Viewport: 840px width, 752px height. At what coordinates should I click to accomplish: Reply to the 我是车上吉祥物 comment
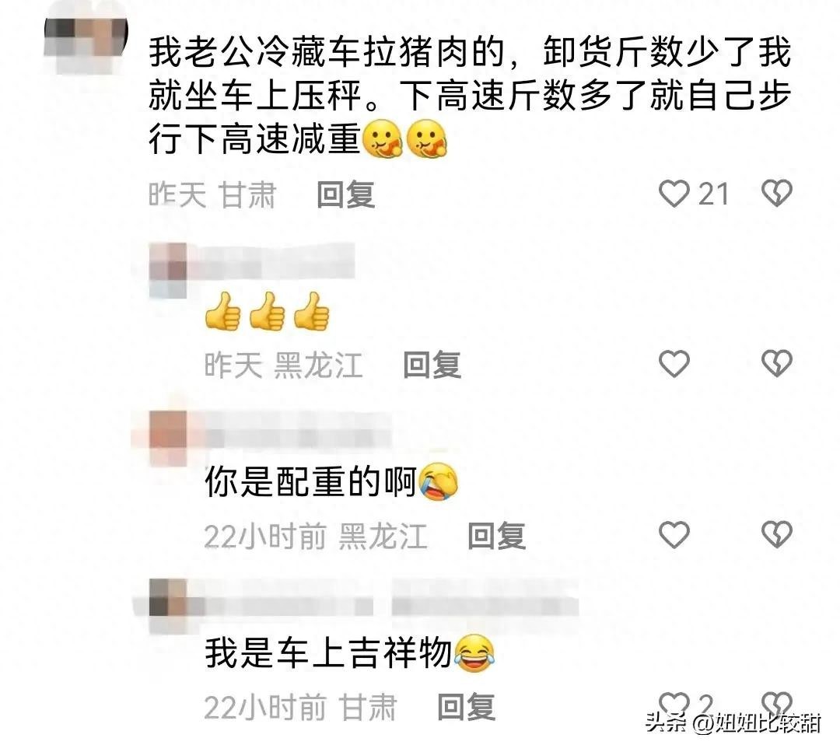(x=466, y=706)
